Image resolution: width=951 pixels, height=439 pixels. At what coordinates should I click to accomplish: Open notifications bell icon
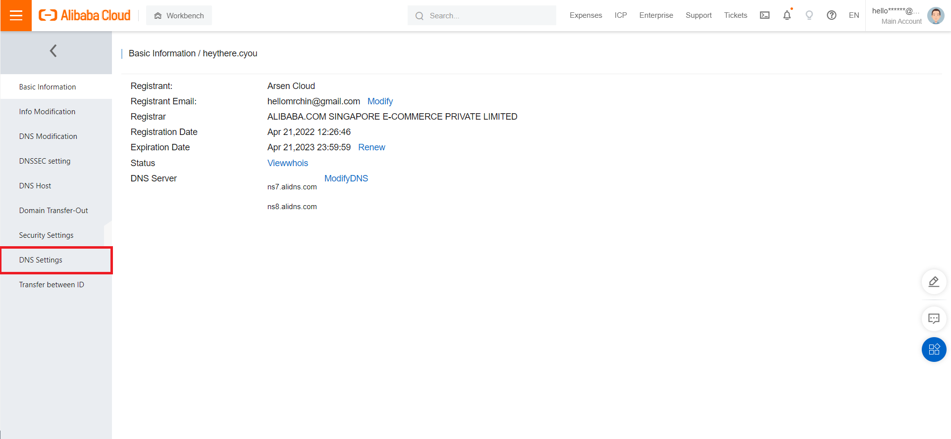[x=787, y=15]
